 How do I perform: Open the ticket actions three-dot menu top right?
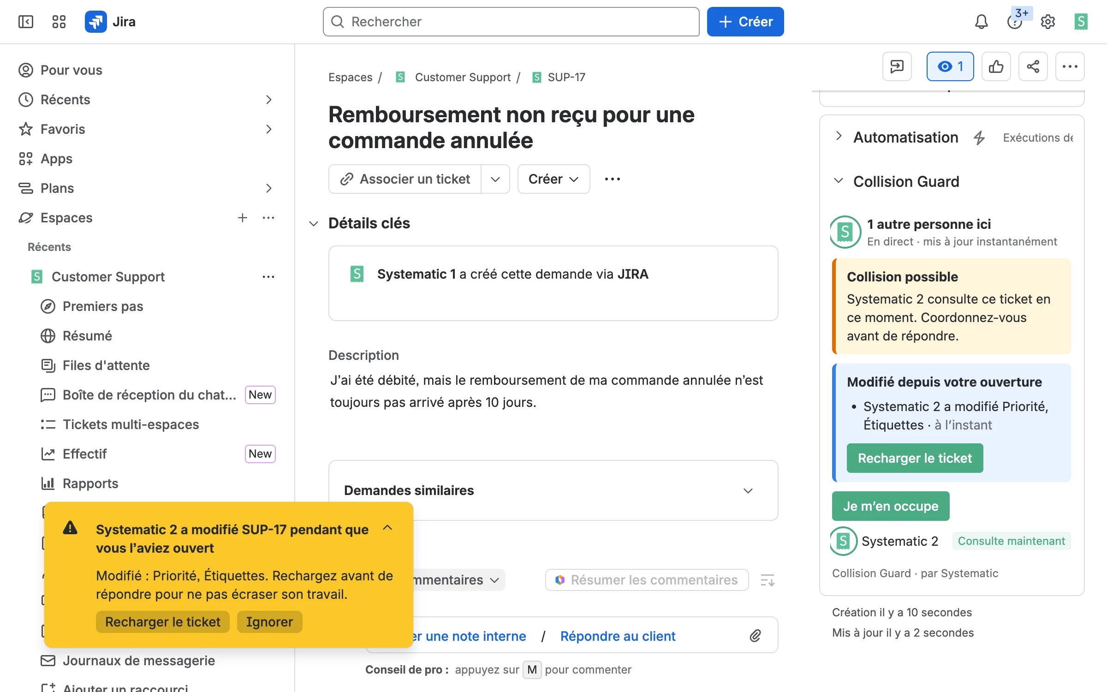coord(1070,66)
